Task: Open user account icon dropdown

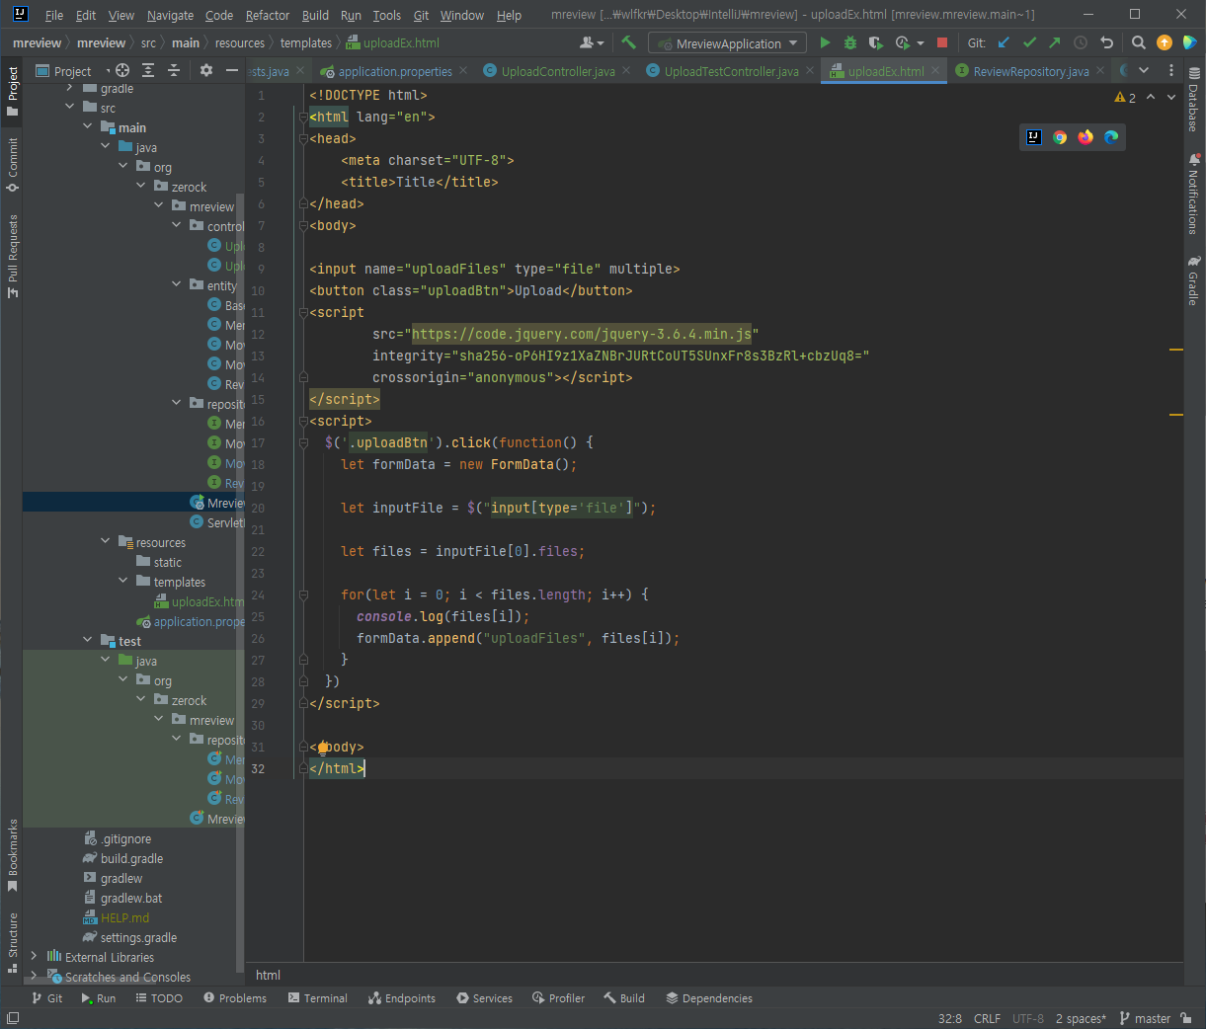Action: (x=592, y=42)
